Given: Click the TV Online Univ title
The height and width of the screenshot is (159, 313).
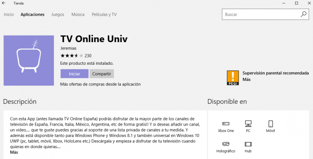Looking at the screenshot, I should point(94,39).
